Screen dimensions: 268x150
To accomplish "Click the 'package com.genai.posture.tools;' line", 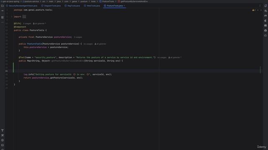I will click(x=33, y=10).
